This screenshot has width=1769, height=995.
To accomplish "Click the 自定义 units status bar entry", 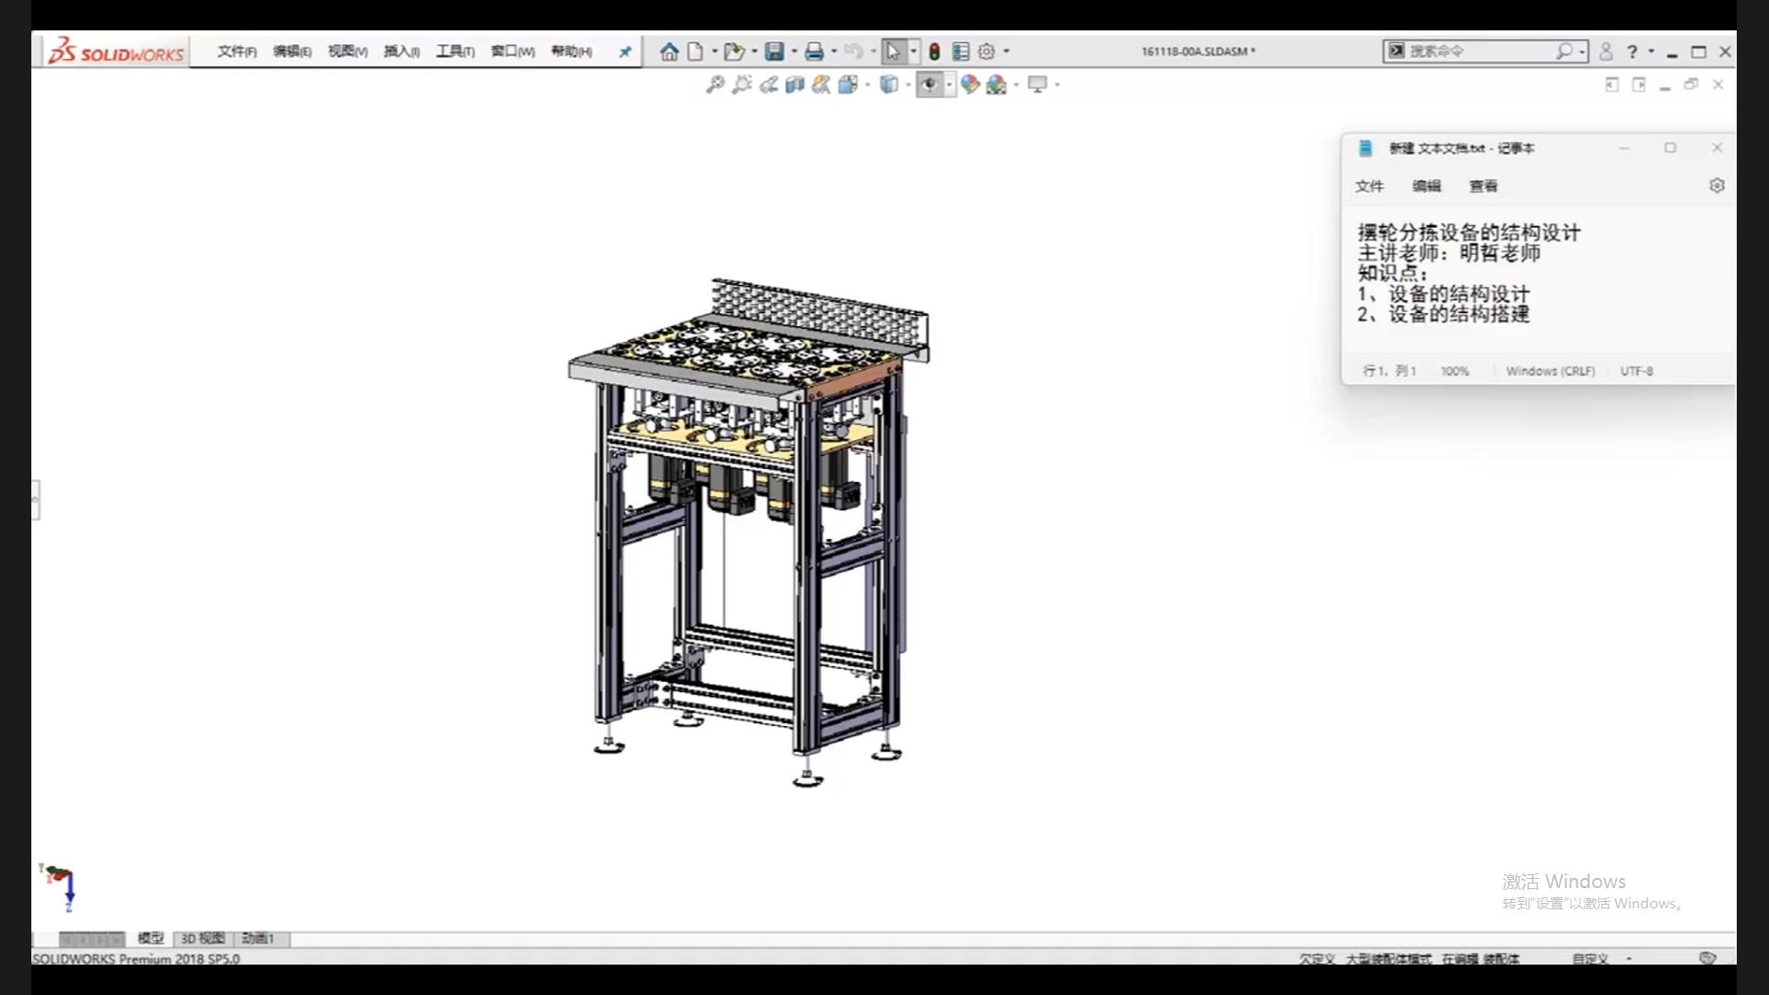I will 1590,958.
